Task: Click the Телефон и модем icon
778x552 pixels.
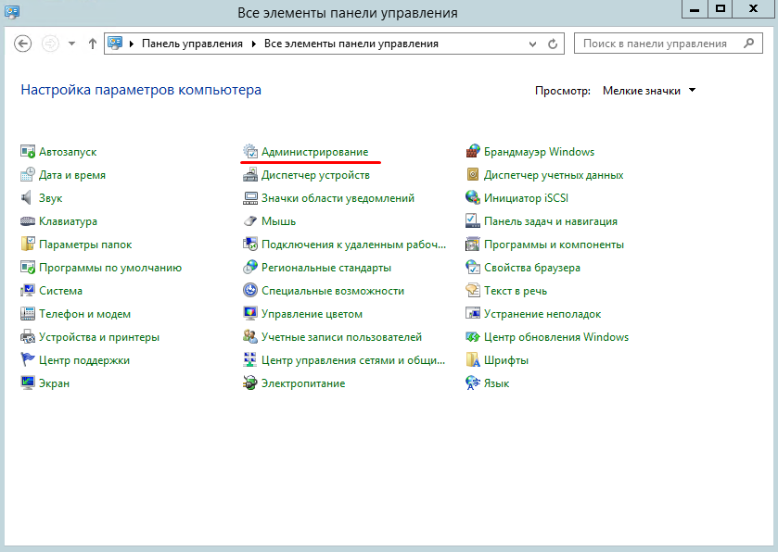Action: (x=27, y=314)
